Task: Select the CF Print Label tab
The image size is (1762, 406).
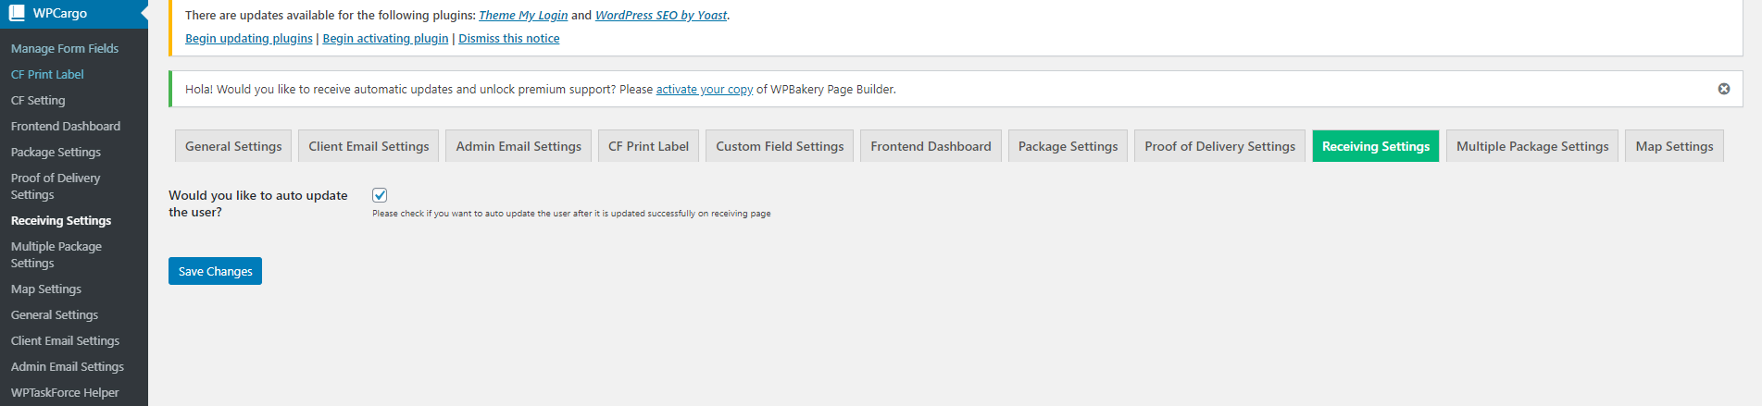Action: pyautogui.click(x=648, y=146)
